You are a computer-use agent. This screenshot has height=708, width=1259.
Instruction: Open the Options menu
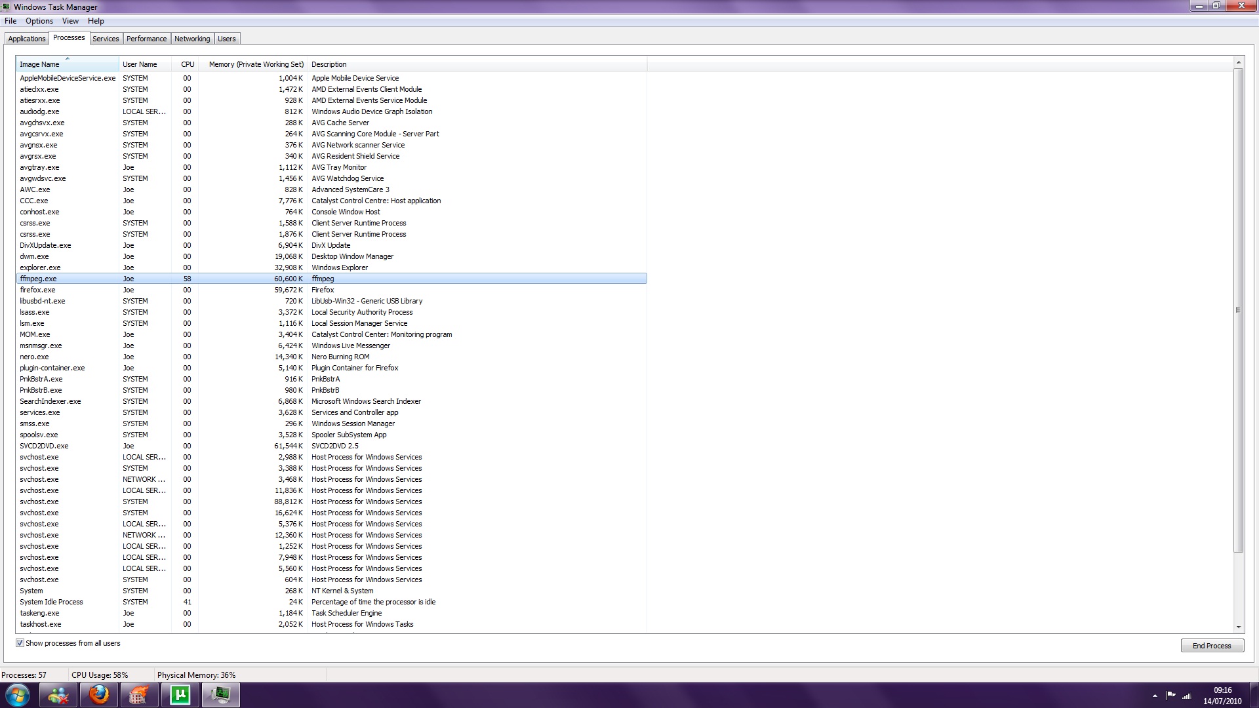pos(39,21)
